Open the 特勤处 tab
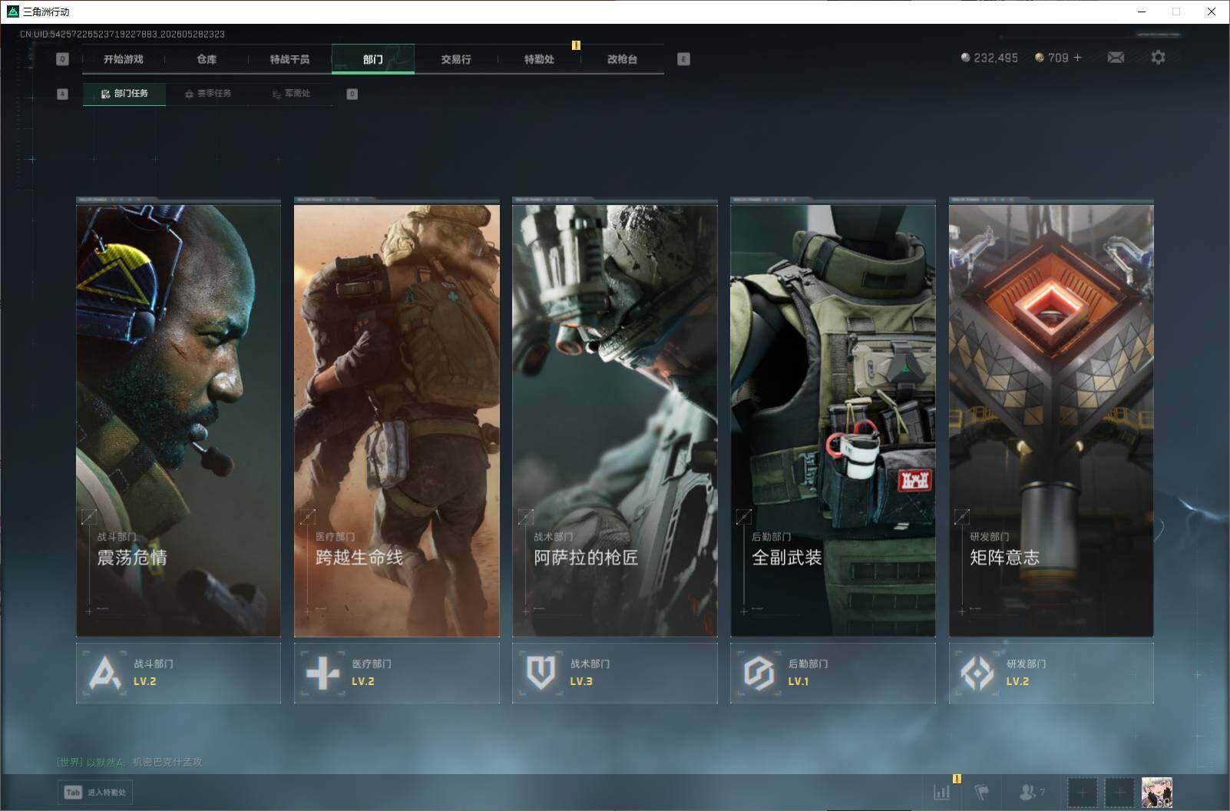Screen dimensions: 1230x811 [x=539, y=59]
